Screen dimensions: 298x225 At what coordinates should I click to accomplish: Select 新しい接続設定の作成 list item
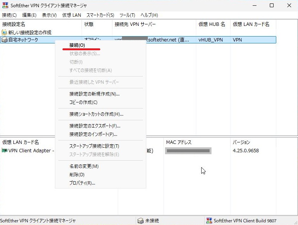click(x=30, y=32)
